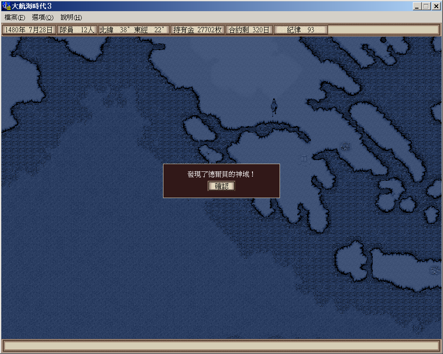This screenshot has height=354, width=443.
Task: Click the 1480年 7月28日 date panel
Action: point(29,30)
